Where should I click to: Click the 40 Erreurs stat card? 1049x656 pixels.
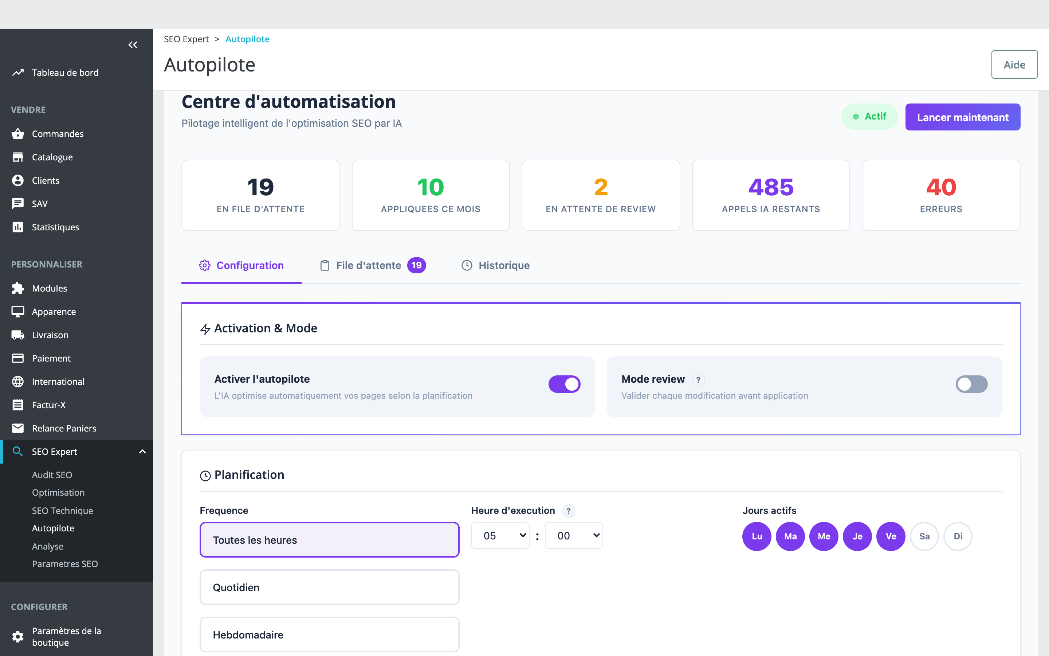(941, 195)
